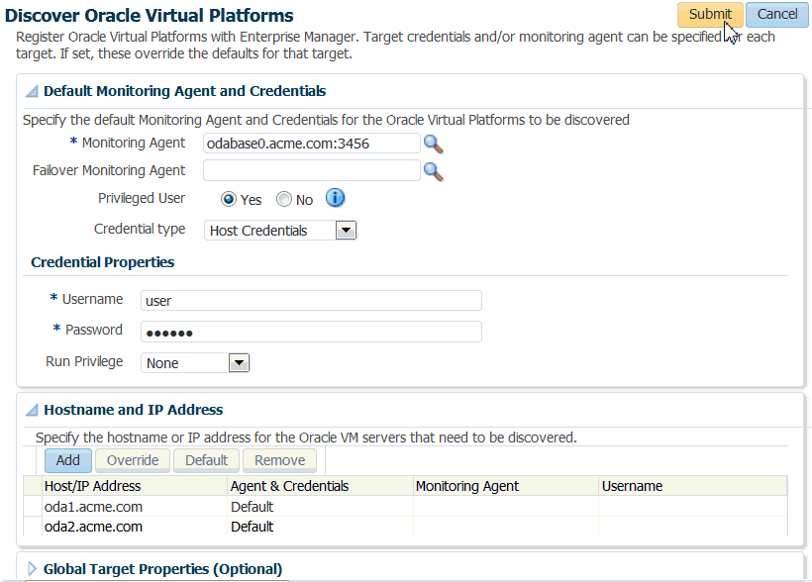Click the Global Target Properties disclosure triangle
This screenshot has width=812, height=582.
[x=31, y=568]
